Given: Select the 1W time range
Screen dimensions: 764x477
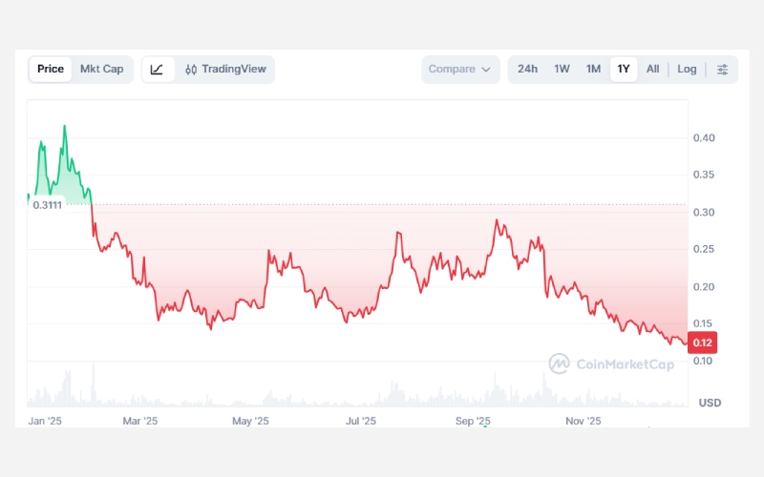Looking at the screenshot, I should [562, 70].
